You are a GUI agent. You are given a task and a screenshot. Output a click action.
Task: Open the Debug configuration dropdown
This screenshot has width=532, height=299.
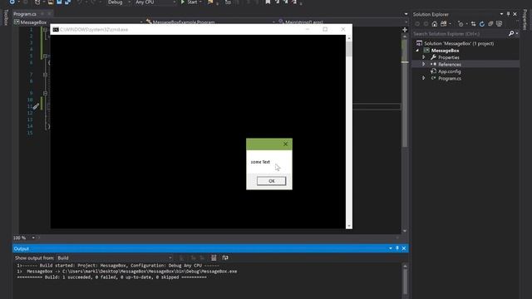[x=119, y=2]
